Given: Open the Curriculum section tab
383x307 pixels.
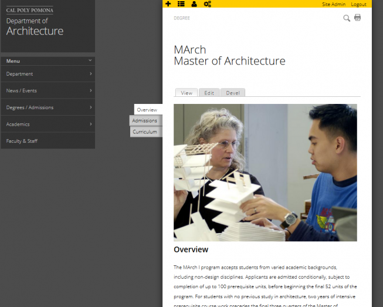Looking at the screenshot, I should click(x=145, y=132).
